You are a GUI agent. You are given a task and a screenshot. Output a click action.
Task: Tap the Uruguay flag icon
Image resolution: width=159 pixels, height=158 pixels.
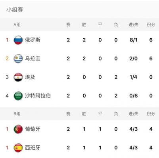(x=18, y=58)
